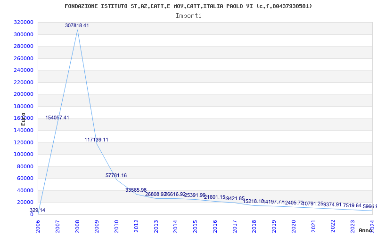Image resolution: width=377 pixels, height=235 pixels.
Task: Click the data label 57781.16
Action: [116, 175]
